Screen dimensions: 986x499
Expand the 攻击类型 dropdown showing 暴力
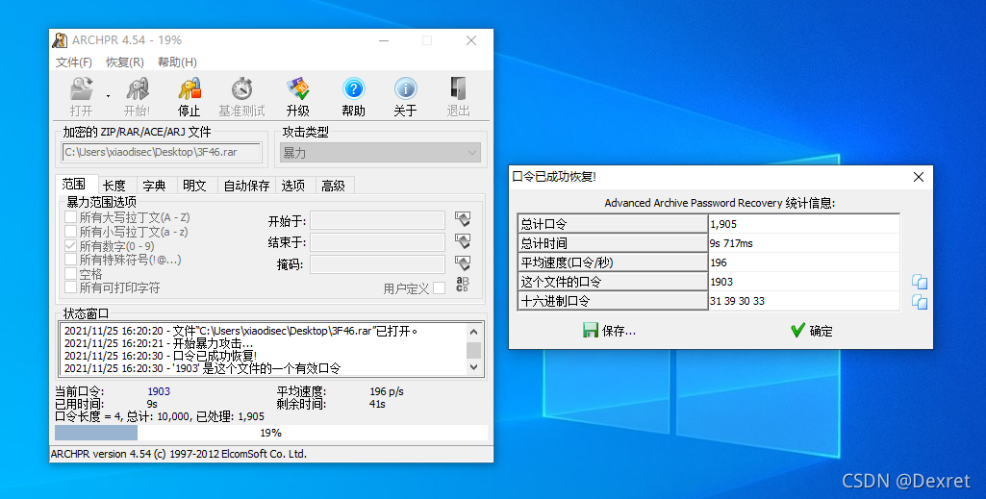(380, 153)
